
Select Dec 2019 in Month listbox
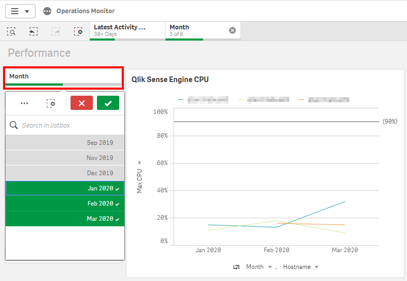pyautogui.click(x=65, y=173)
